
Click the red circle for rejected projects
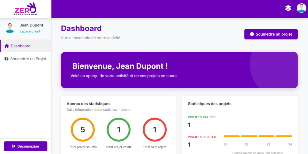[x=155, y=130]
